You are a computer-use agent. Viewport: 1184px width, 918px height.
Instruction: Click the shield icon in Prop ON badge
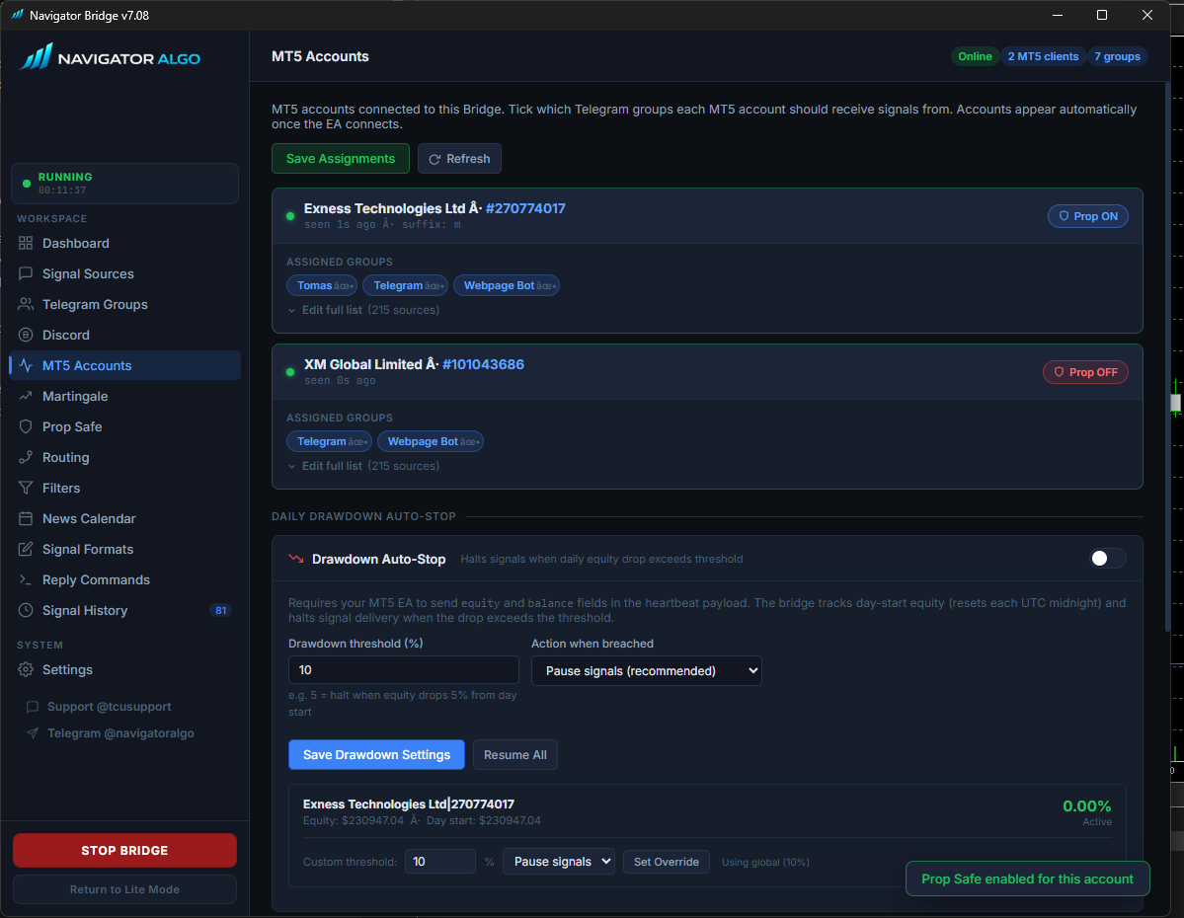(1064, 216)
